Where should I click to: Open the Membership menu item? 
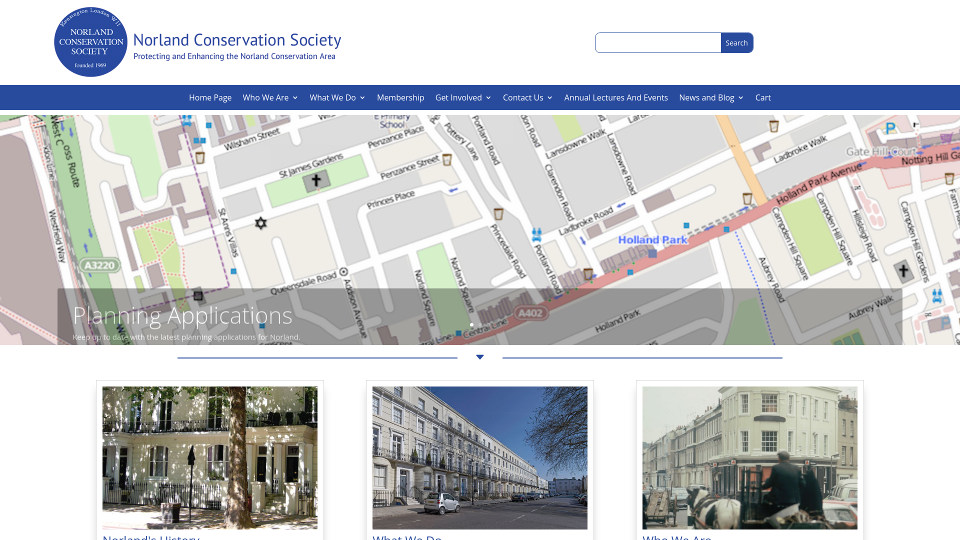point(400,97)
